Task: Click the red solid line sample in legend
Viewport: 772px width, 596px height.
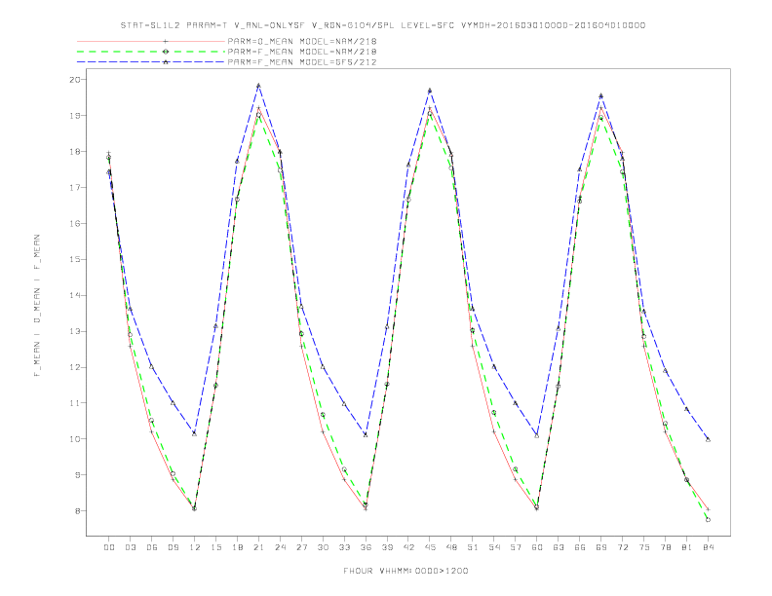Action: [x=151, y=41]
